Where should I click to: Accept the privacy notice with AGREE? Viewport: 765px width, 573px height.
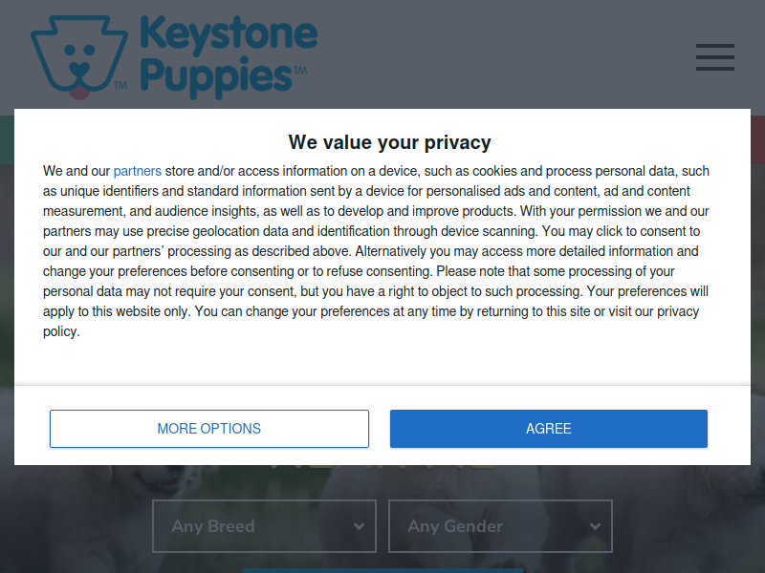pyautogui.click(x=549, y=429)
